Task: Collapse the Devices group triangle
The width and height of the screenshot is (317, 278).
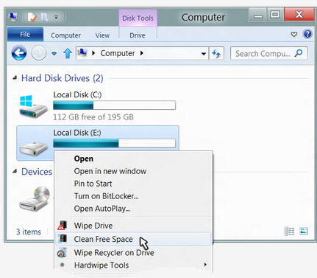Action: 15,171
